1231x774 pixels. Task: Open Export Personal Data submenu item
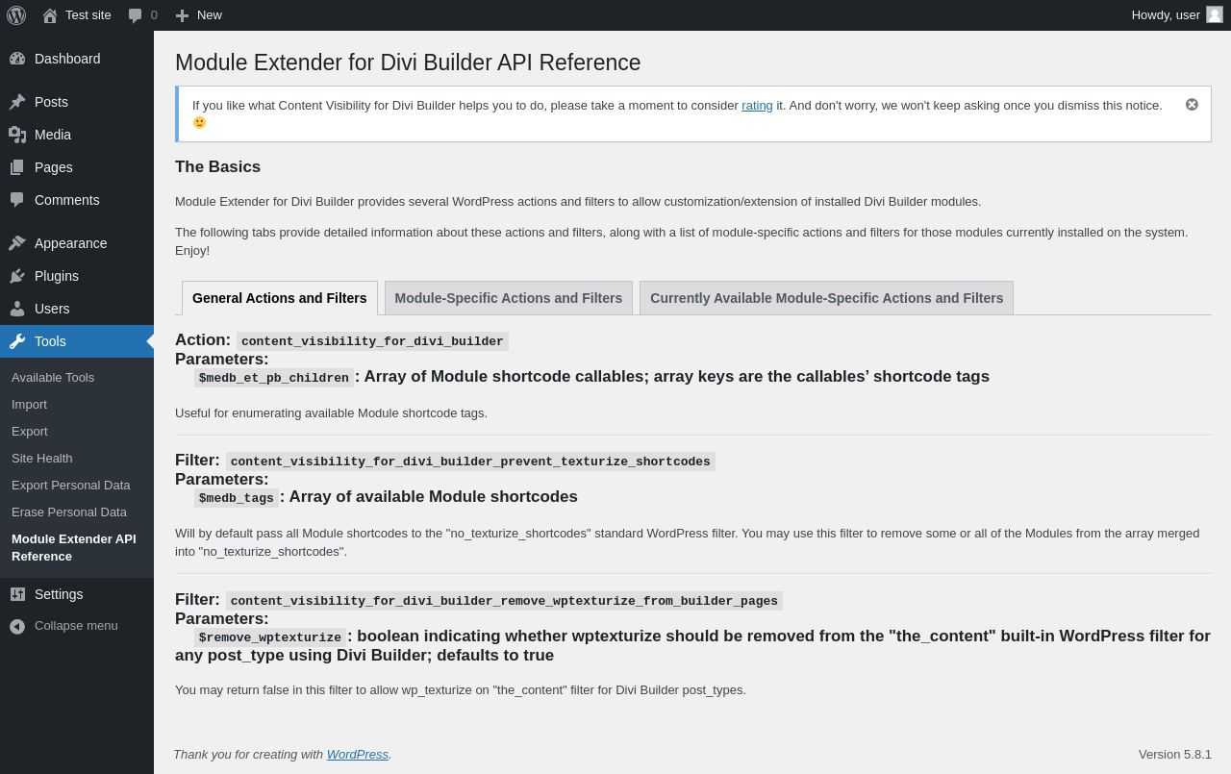tap(71, 486)
